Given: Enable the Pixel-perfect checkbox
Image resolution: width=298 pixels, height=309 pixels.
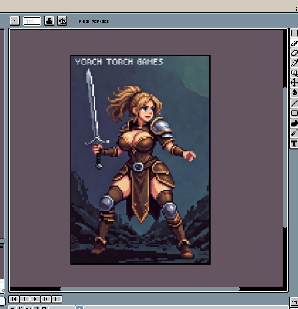Looking at the screenshot, I should coord(73,21).
